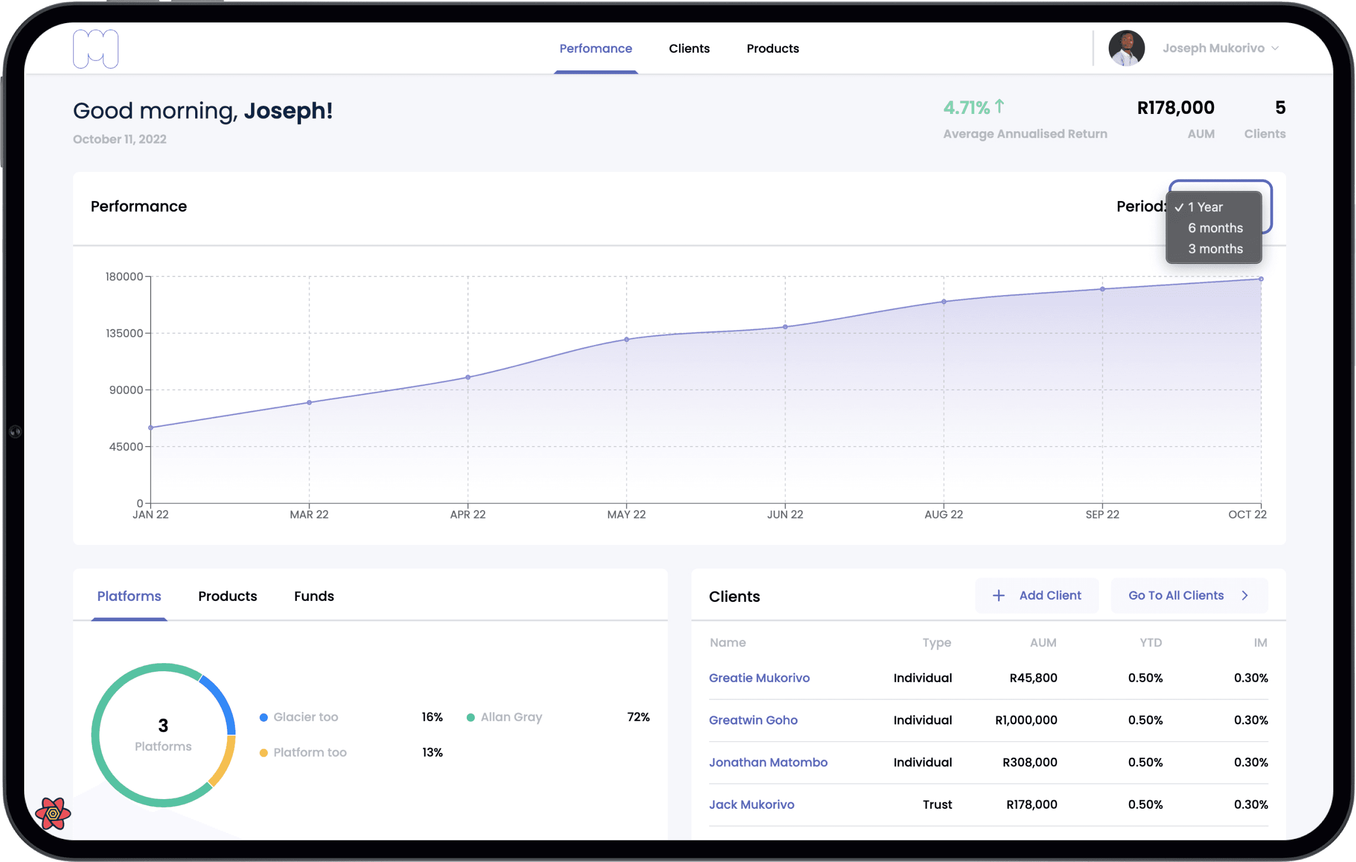
Task: Select the Products tab in breakdown card
Action: (x=227, y=596)
